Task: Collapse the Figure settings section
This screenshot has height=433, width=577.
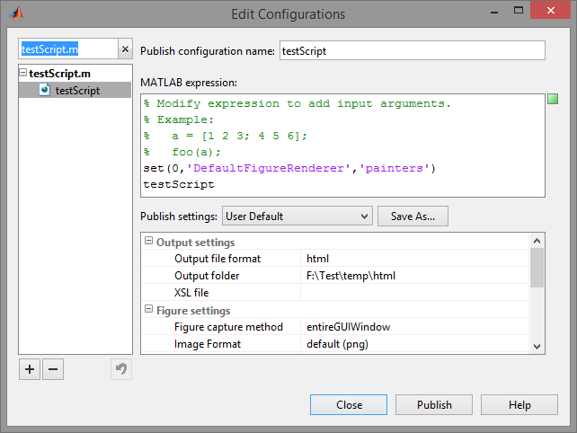Action: 148,309
